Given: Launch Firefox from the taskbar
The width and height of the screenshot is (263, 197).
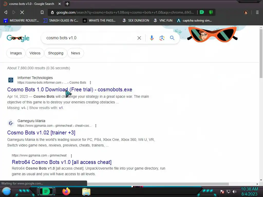Looking at the screenshot, I should (66, 191).
